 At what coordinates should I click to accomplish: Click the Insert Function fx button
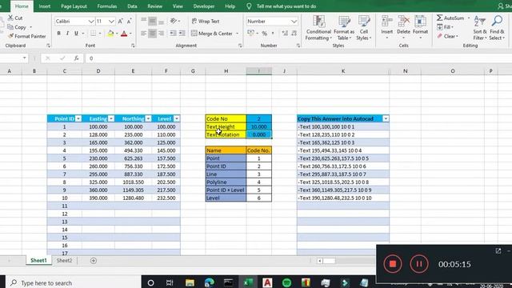pos(77,58)
